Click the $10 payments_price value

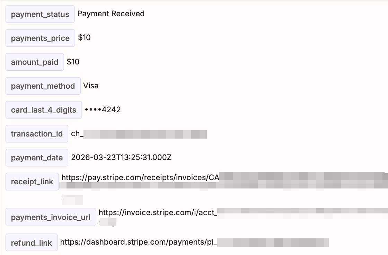(84, 38)
